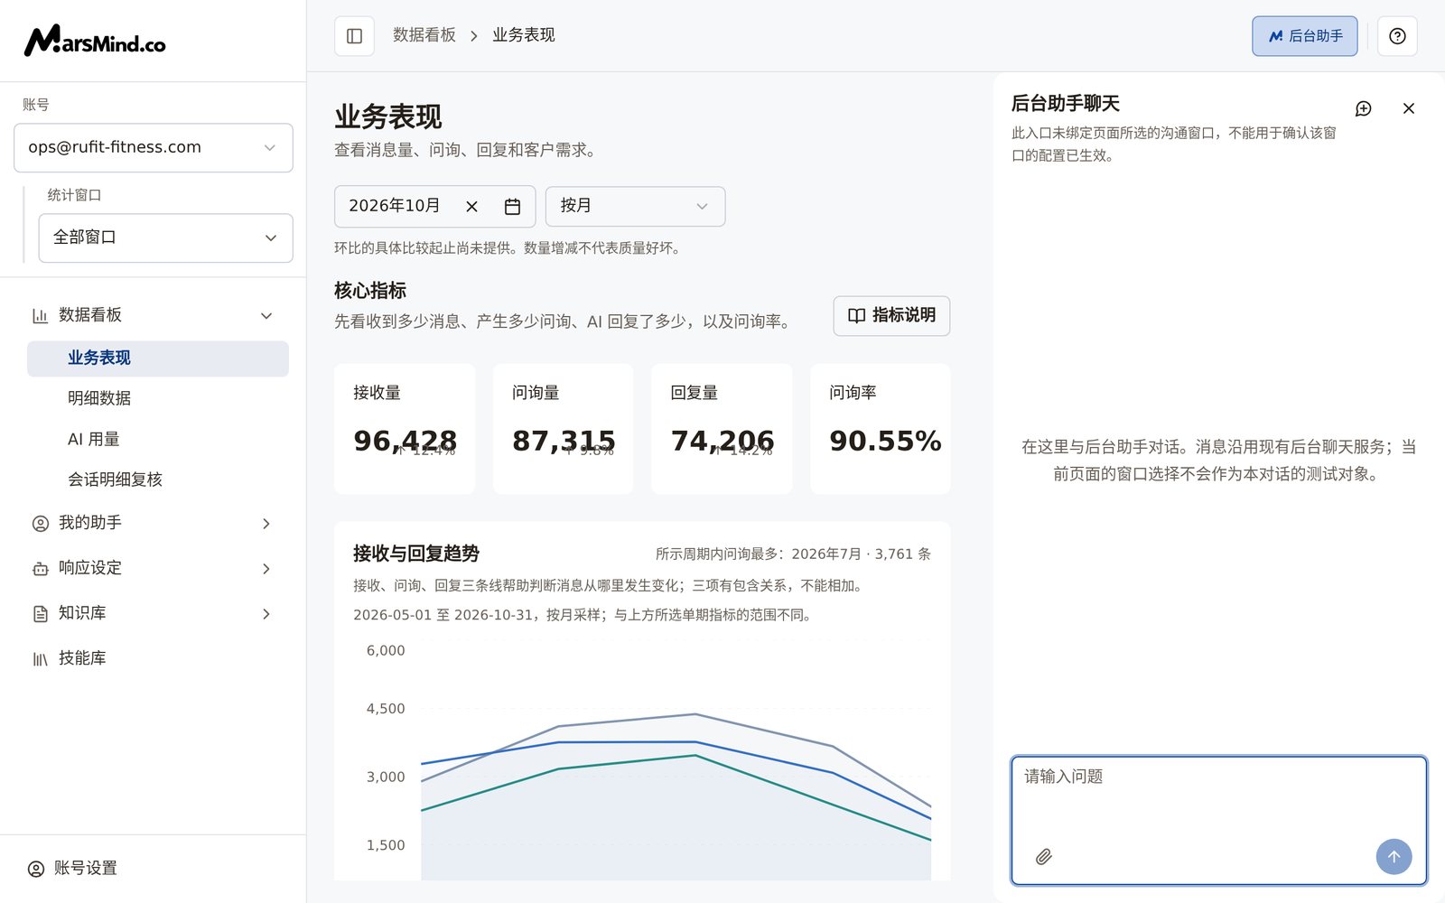Screen dimensions: 1445x903
Task: Click the 6,000 axis label
Action: coord(386,650)
